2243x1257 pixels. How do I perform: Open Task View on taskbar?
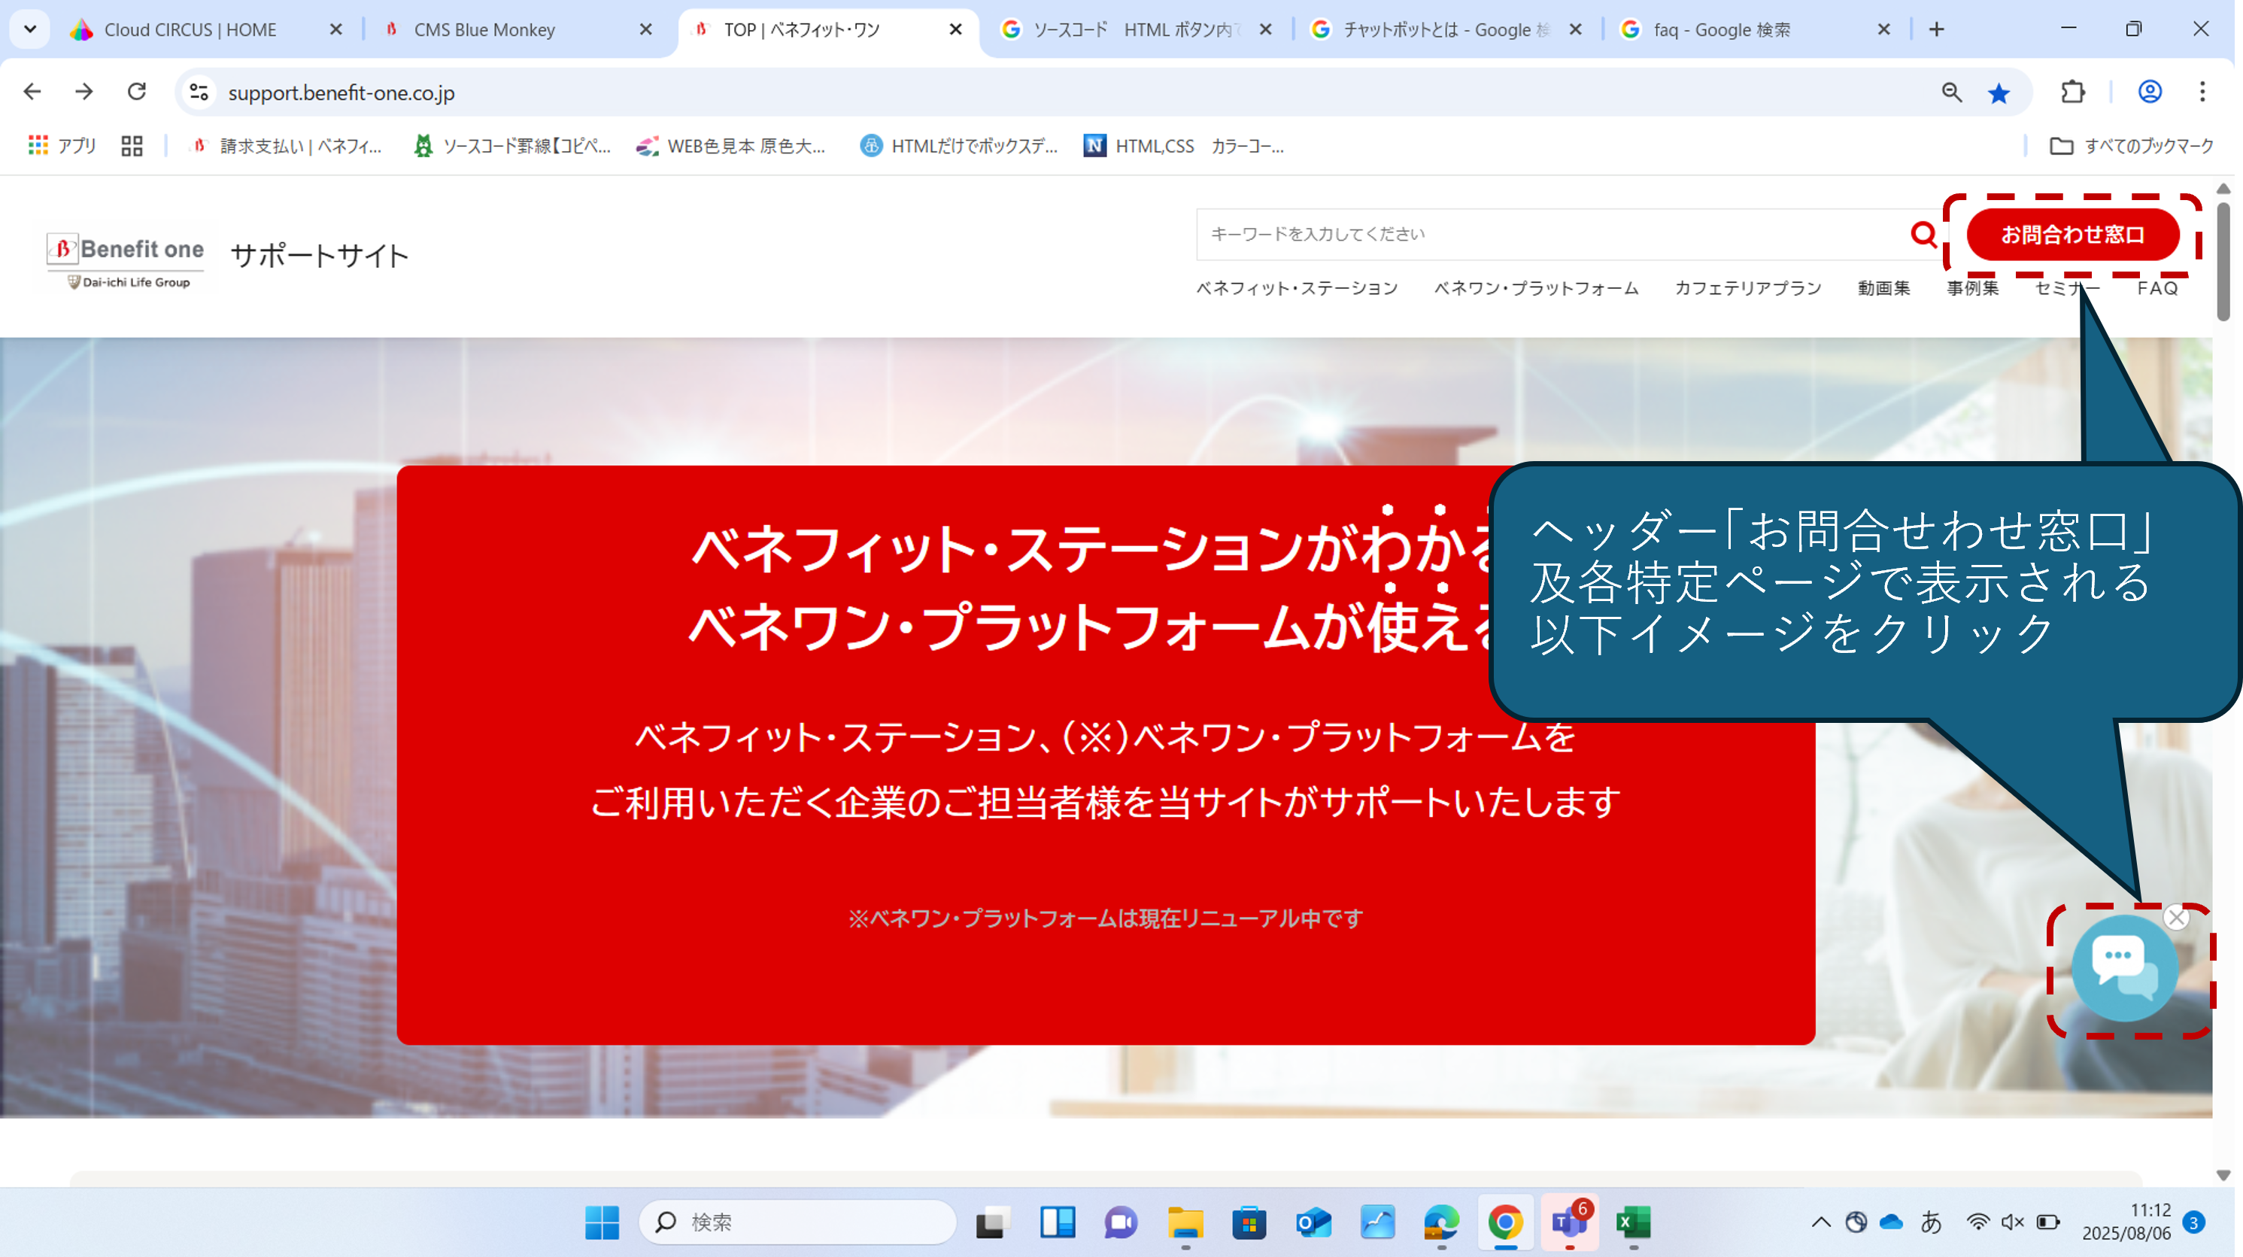point(992,1222)
